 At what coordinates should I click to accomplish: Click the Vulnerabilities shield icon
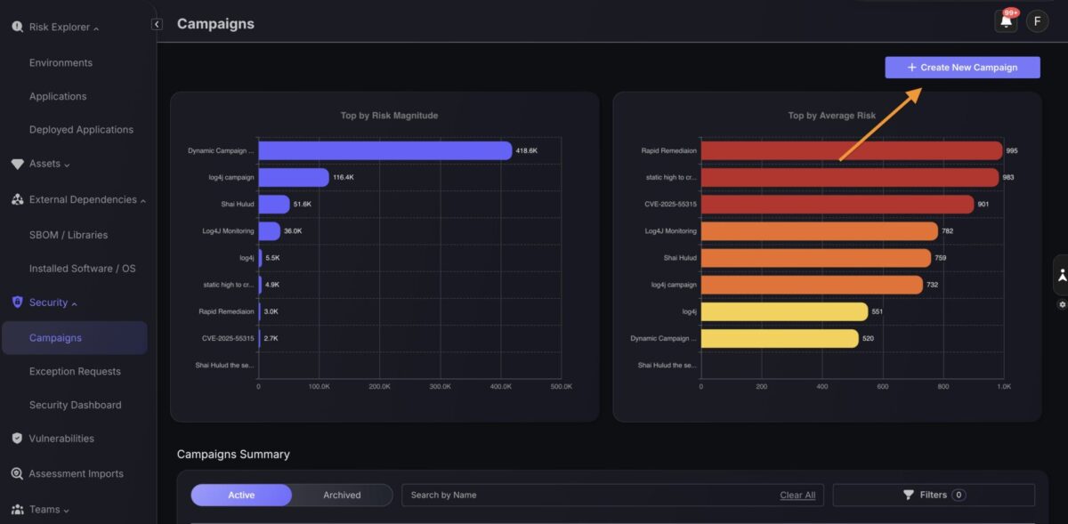17,439
